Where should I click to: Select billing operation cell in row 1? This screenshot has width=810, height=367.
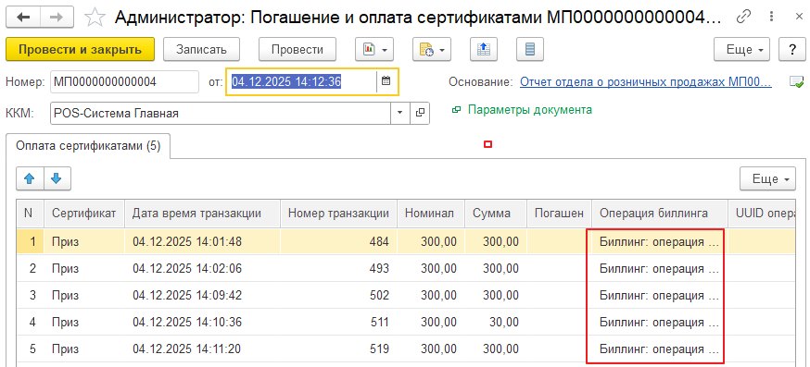coord(660,241)
